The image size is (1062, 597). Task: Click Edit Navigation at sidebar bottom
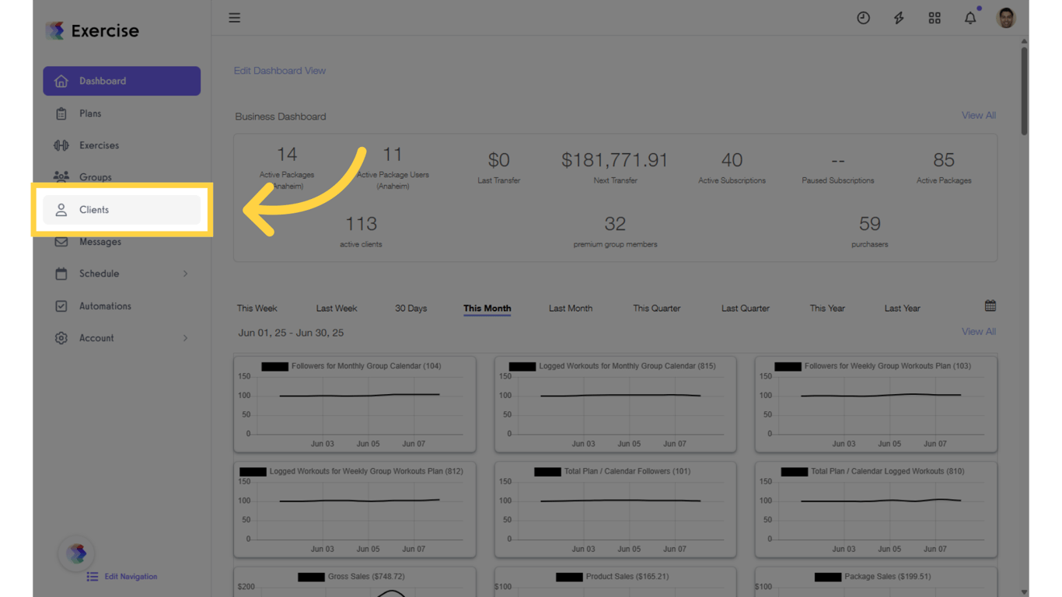(x=130, y=576)
